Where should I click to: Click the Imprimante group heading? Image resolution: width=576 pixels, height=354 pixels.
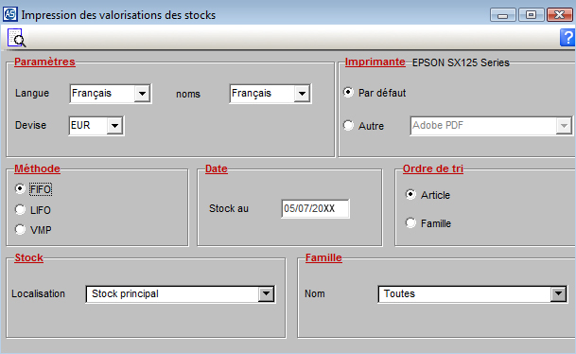(375, 62)
